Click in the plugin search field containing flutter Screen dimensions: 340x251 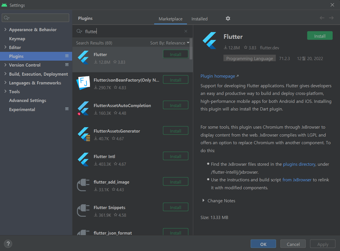(133, 31)
